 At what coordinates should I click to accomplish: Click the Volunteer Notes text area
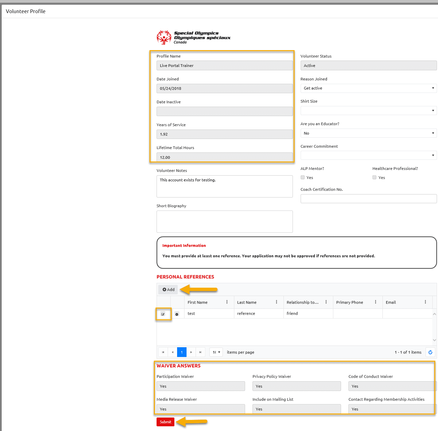pyautogui.click(x=225, y=186)
